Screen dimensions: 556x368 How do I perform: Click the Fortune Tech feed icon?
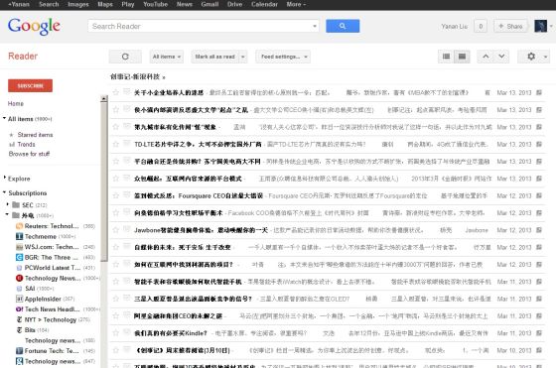pyautogui.click(x=20, y=351)
